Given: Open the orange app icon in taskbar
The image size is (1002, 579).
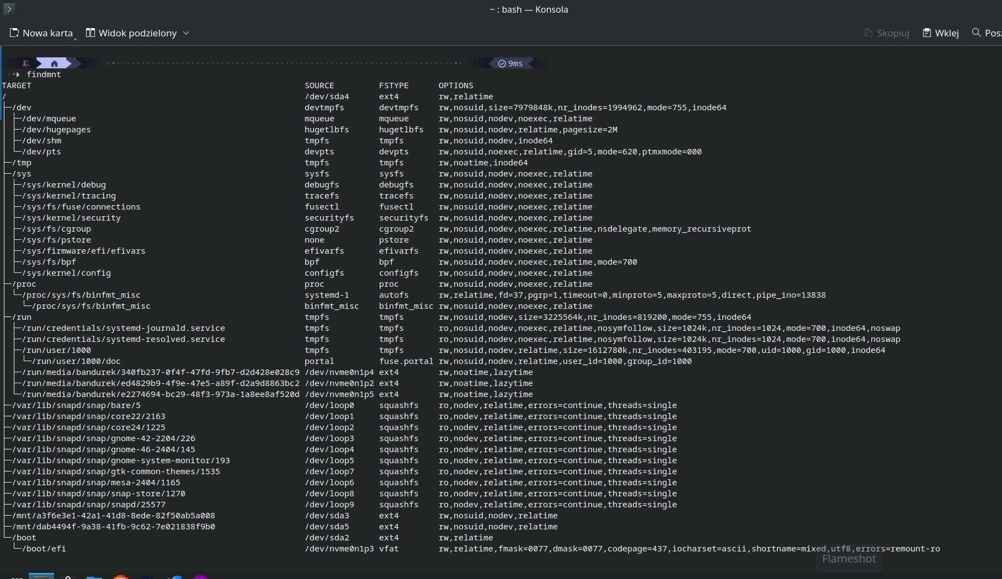Looking at the screenshot, I should tap(121, 576).
